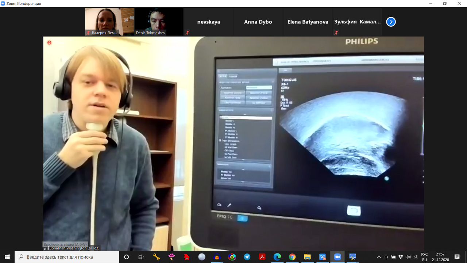Launch Google Chrome from taskbar
Image resolution: width=467 pixels, height=263 pixels.
click(292, 257)
